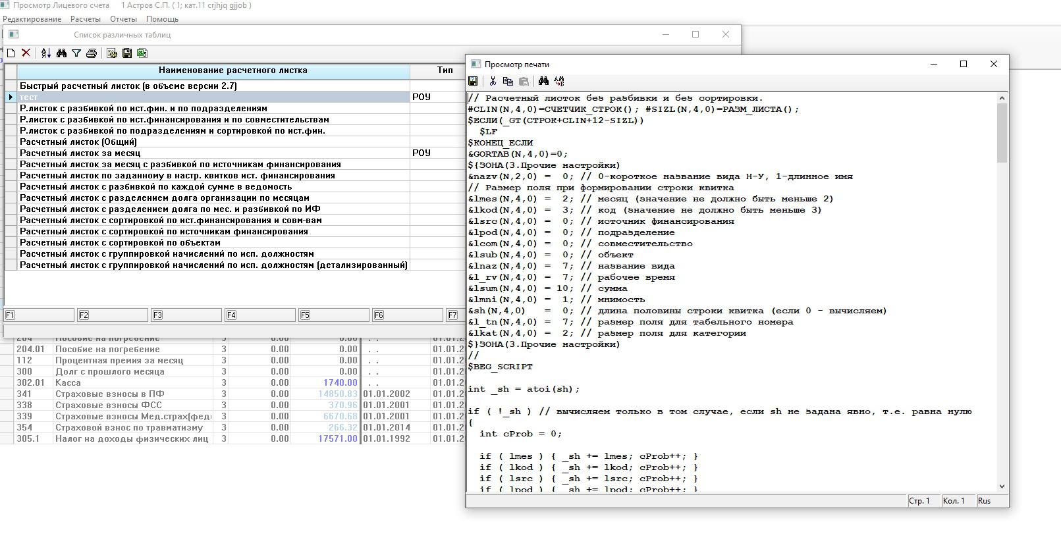Click the Excel export icon
1061x549 pixels.
point(142,53)
